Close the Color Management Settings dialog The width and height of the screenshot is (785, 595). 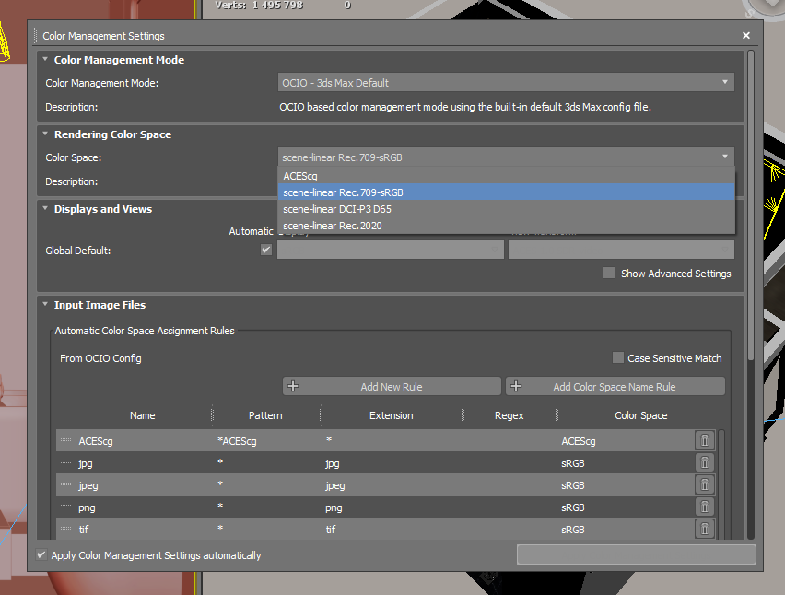coord(746,36)
